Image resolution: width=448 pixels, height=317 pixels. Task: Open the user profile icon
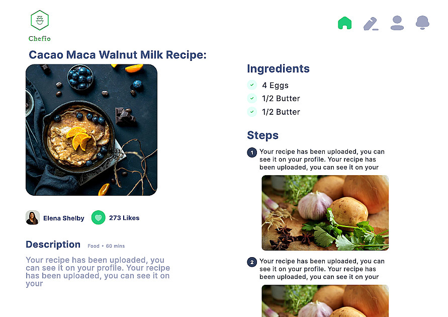pos(397,23)
